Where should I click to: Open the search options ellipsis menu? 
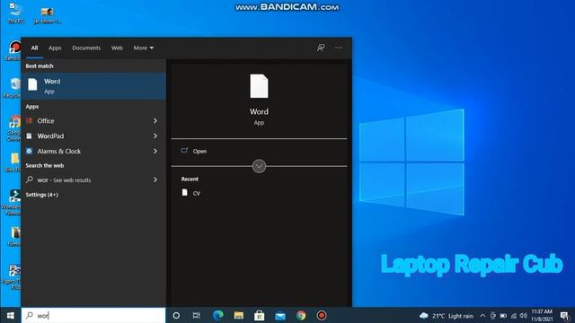pyautogui.click(x=339, y=48)
